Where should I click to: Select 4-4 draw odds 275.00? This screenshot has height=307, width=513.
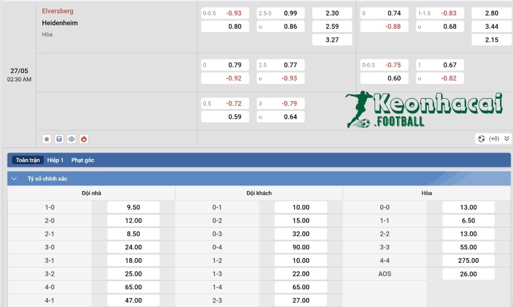(468, 260)
